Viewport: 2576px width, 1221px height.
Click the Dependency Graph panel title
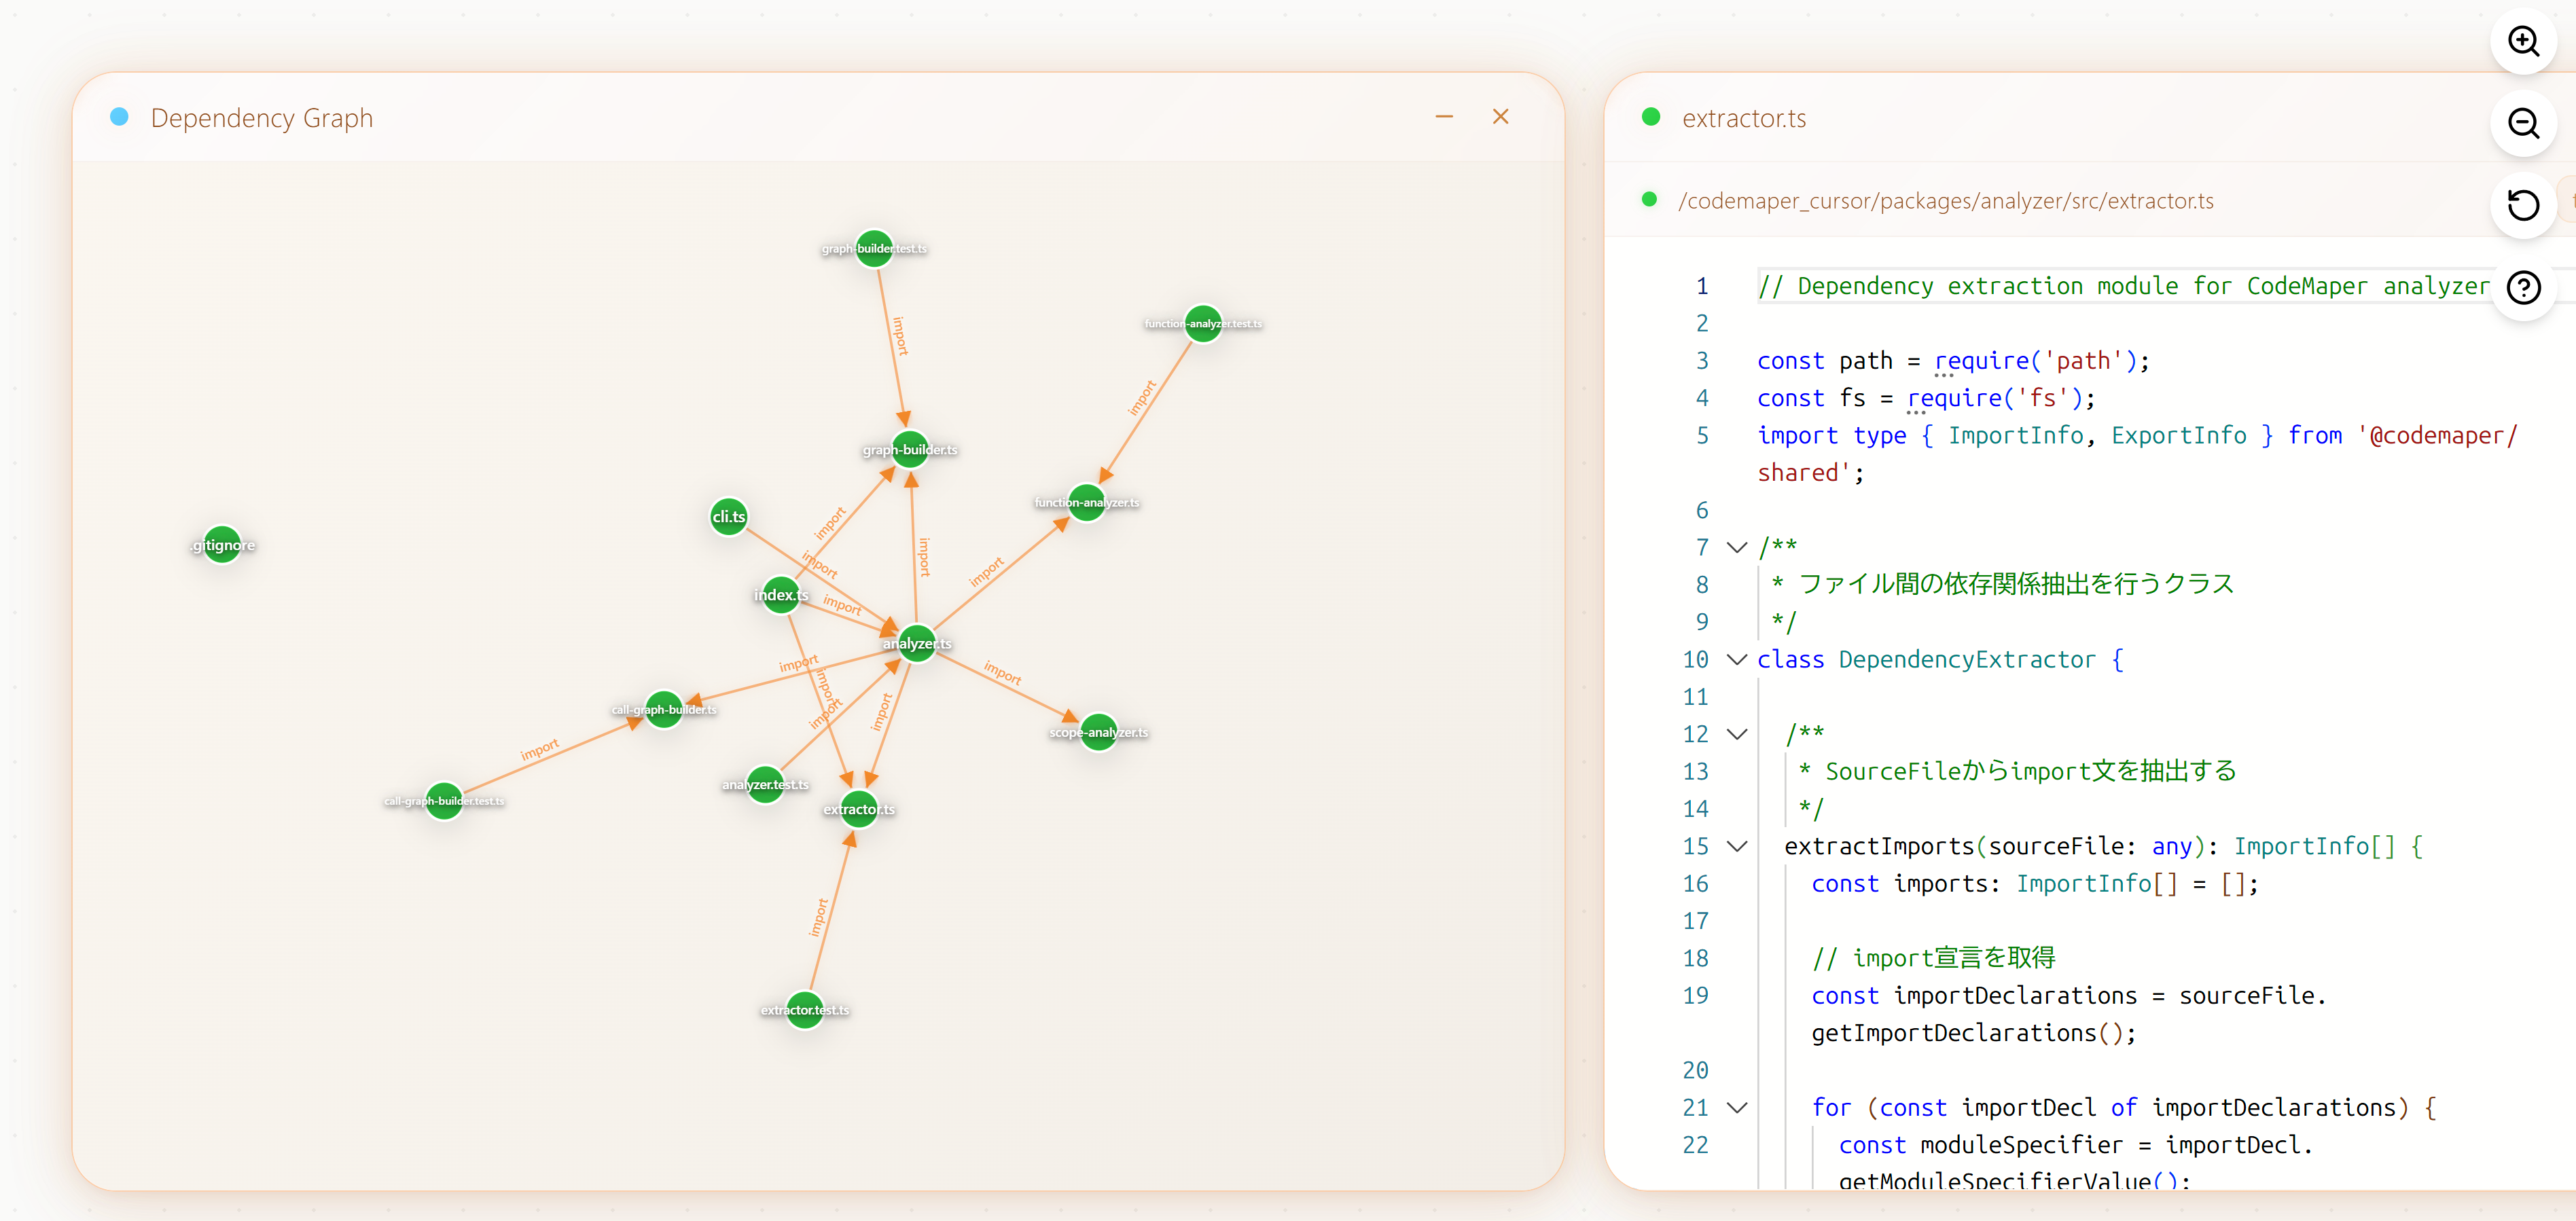pos(261,118)
